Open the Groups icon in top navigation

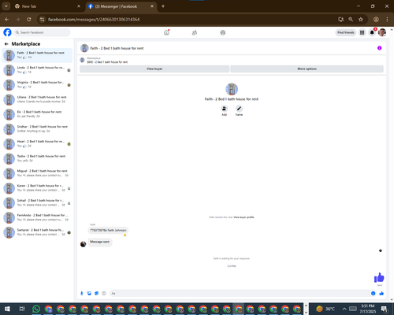(x=223, y=32)
